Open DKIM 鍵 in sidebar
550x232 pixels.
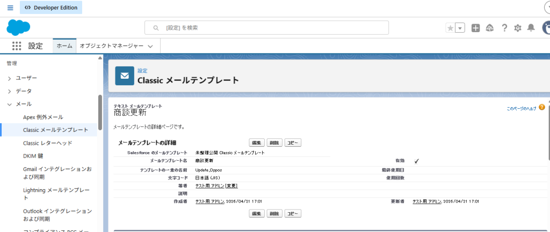(x=33, y=156)
